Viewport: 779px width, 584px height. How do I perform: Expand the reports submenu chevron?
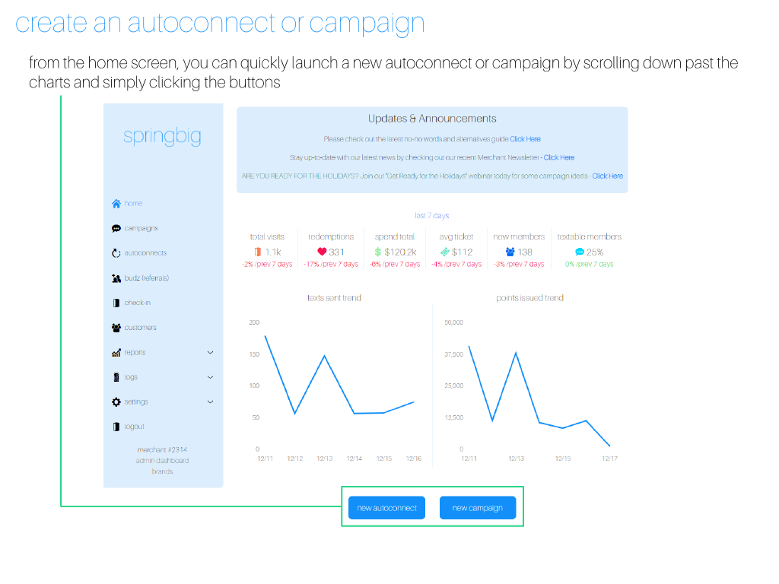(211, 353)
